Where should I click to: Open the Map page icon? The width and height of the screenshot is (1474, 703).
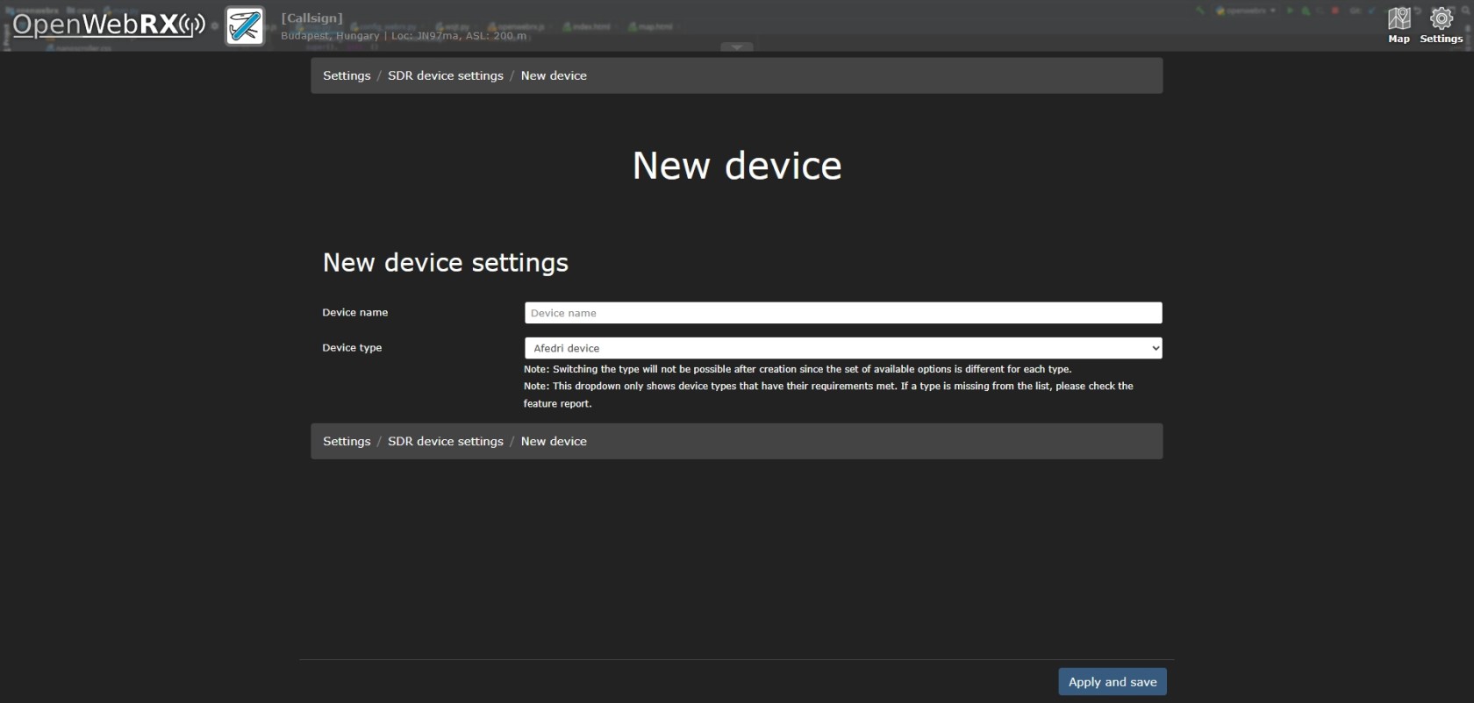click(1399, 25)
